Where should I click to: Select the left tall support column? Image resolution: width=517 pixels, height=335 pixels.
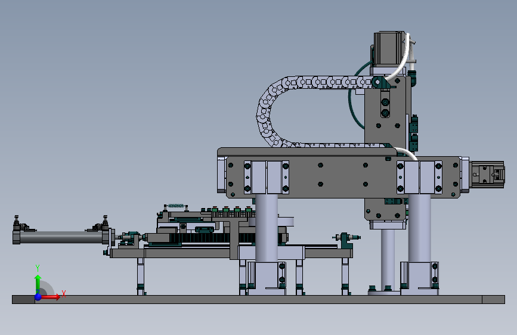point(267,228)
